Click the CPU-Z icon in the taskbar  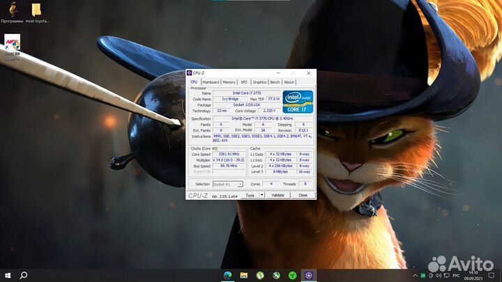tap(309, 275)
